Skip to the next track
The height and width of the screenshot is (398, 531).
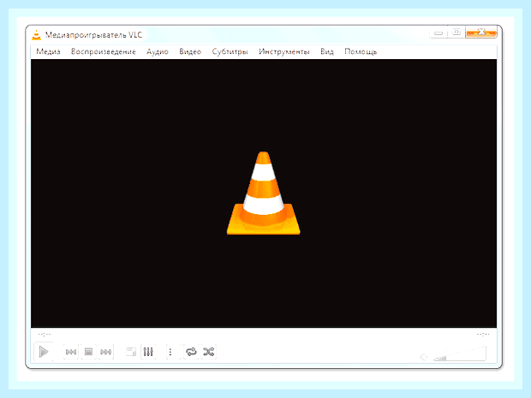pos(106,352)
